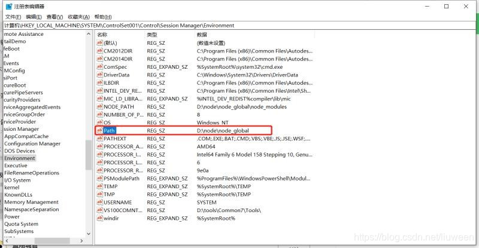
Task: Click the string icon of Path value
Action: (x=99, y=130)
